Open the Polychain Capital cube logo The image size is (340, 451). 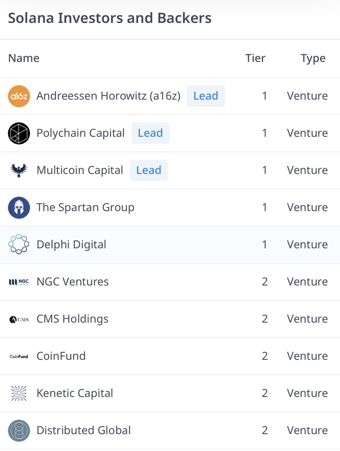tap(19, 133)
